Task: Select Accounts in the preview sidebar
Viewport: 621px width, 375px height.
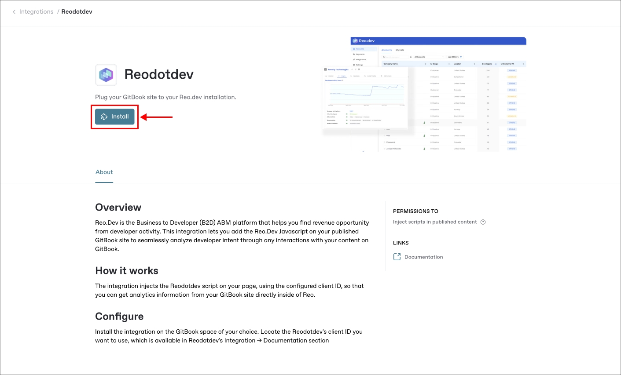Action: (x=359, y=49)
